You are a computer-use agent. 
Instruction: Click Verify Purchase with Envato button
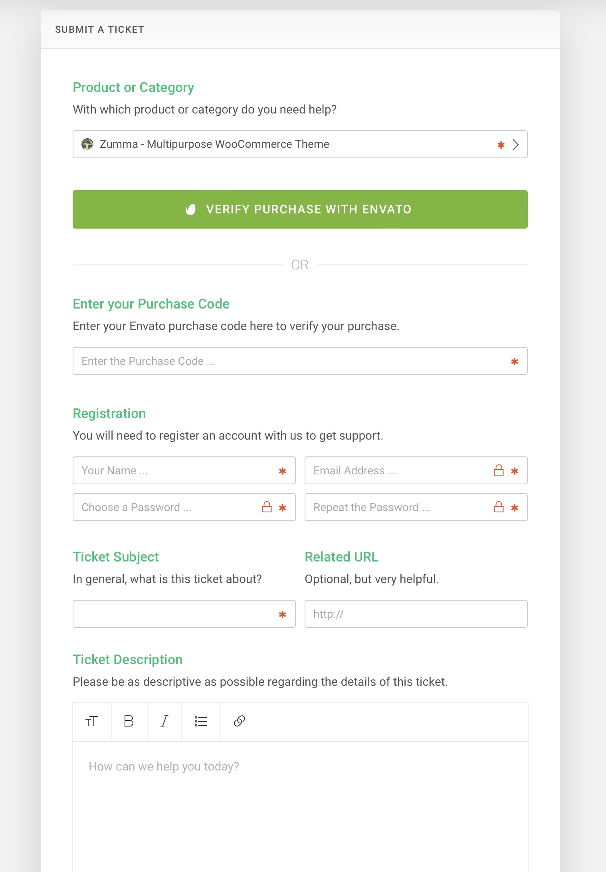300,209
